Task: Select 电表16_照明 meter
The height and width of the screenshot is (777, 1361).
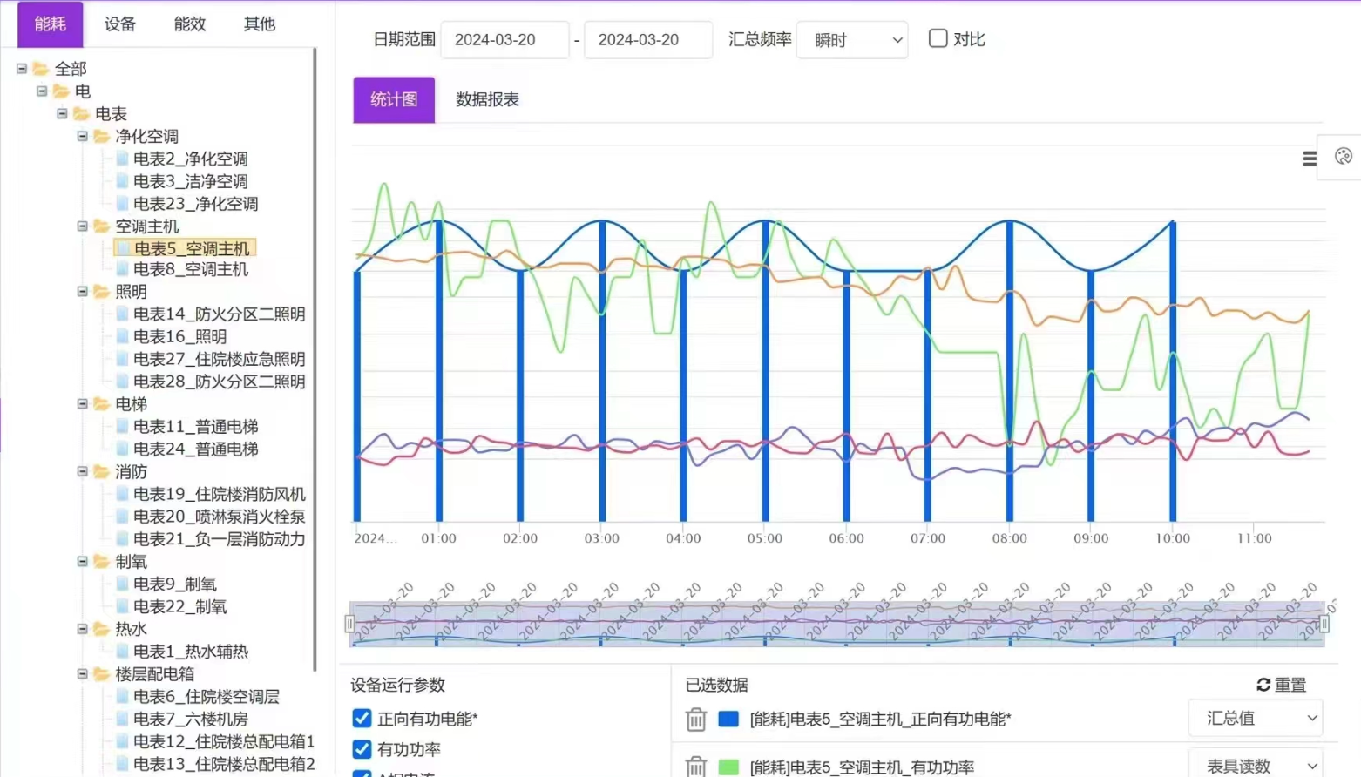Action: 179,336
